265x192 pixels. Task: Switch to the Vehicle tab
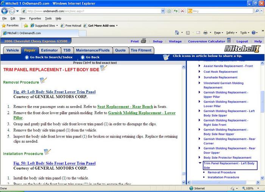[12, 50]
